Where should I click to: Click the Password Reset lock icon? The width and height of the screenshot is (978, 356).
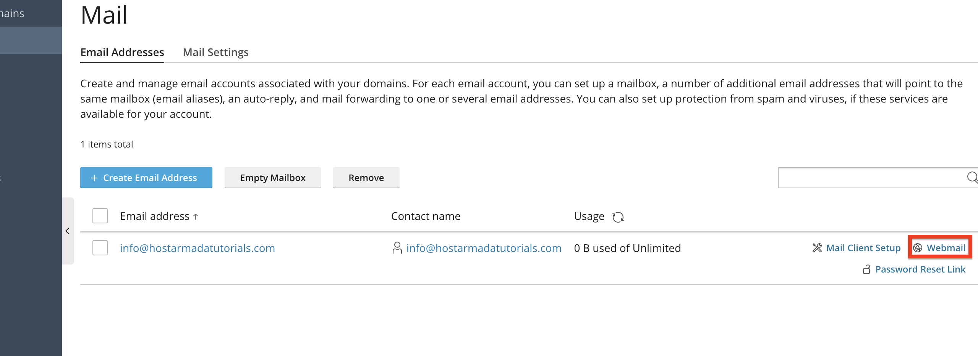866,269
